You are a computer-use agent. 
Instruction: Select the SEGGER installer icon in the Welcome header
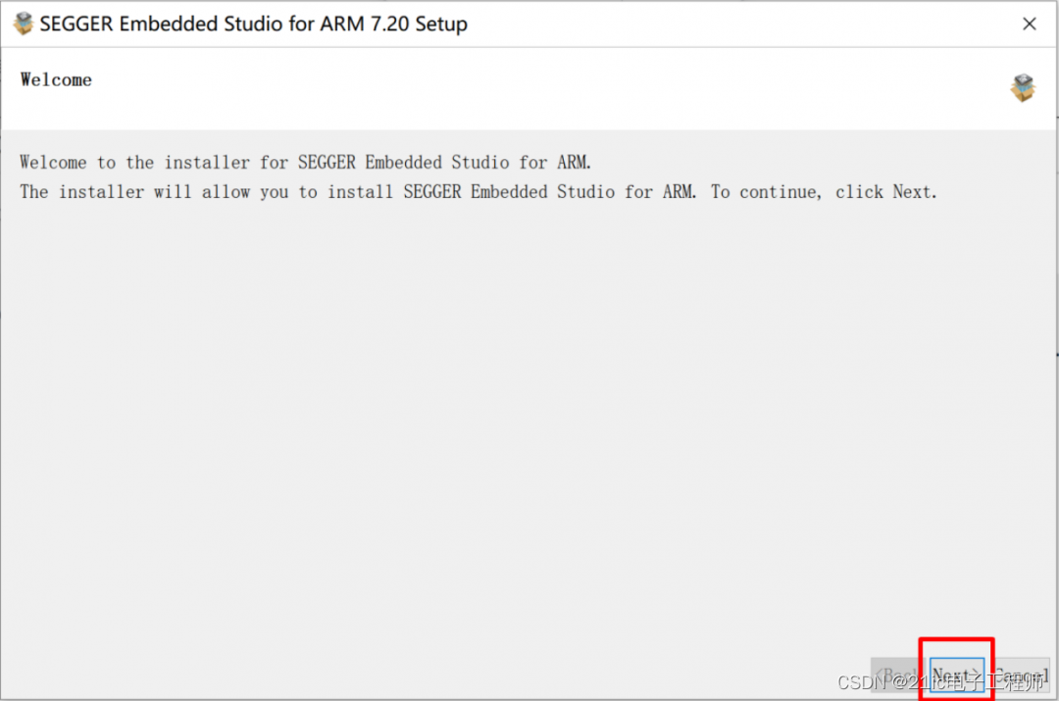coord(1022,86)
